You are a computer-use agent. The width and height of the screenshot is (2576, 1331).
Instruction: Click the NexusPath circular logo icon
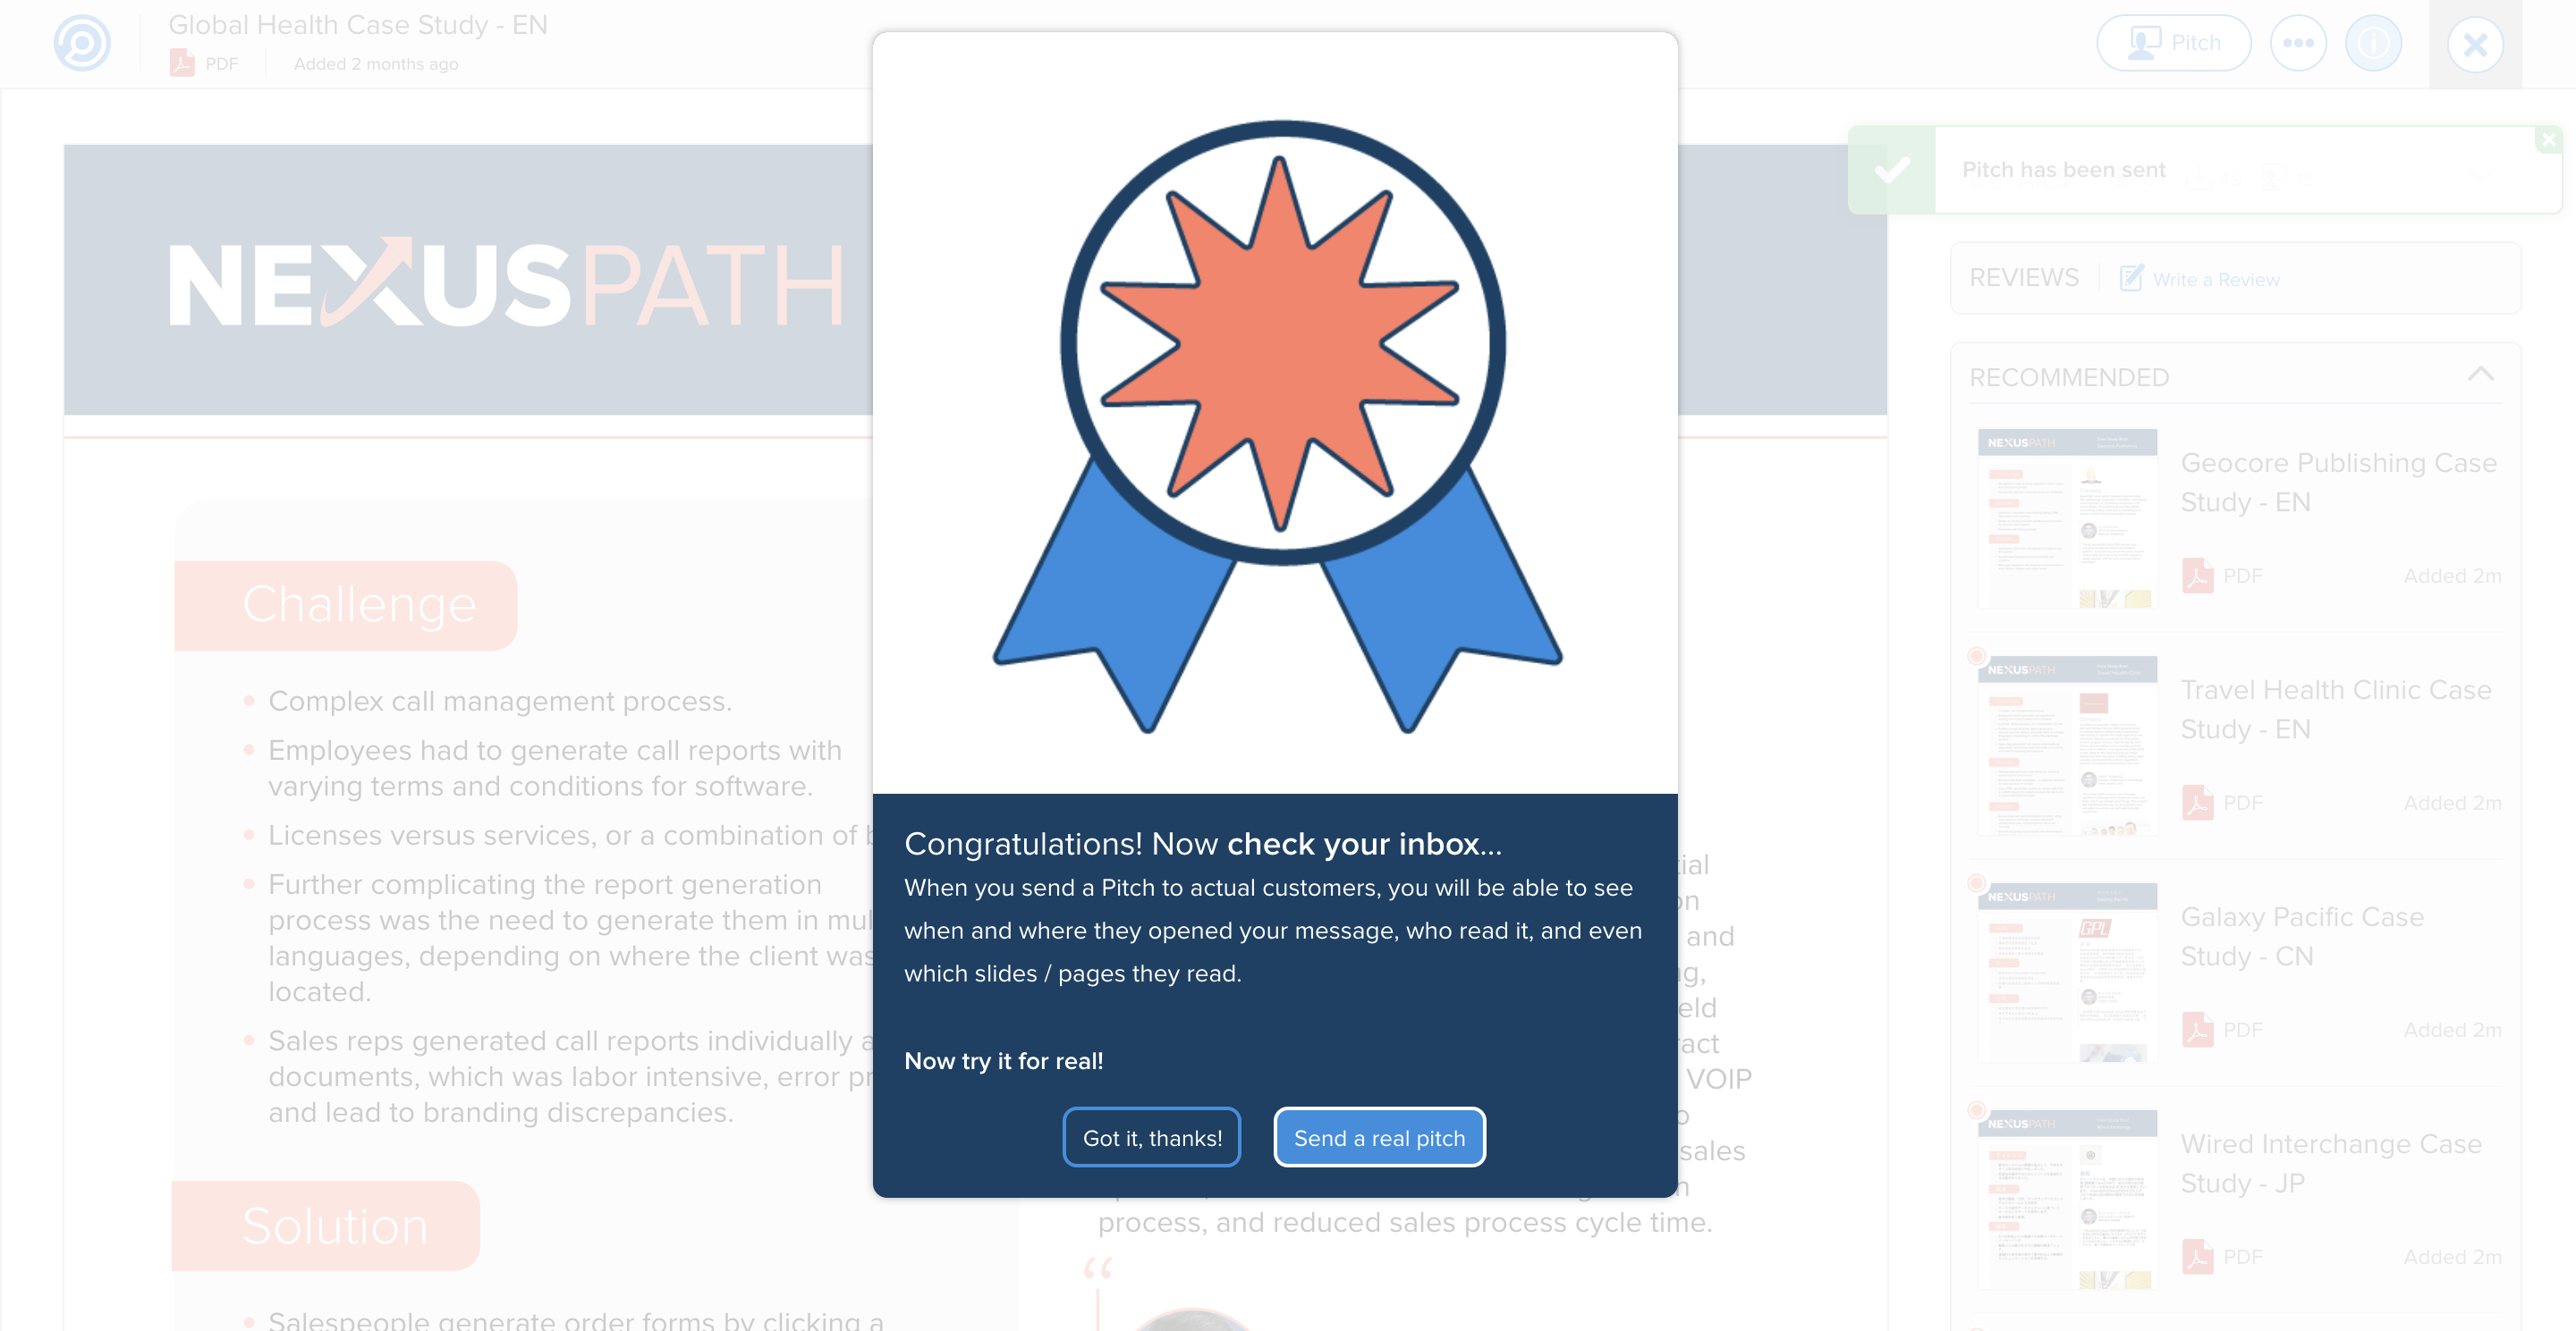[81, 42]
